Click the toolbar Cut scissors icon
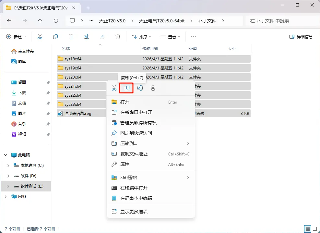The height and width of the screenshot is (233, 320). click(x=40, y=37)
